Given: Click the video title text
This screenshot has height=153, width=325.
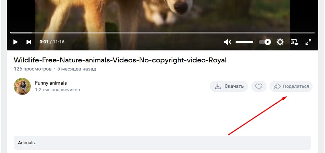Looking at the screenshot, I should pos(120,60).
